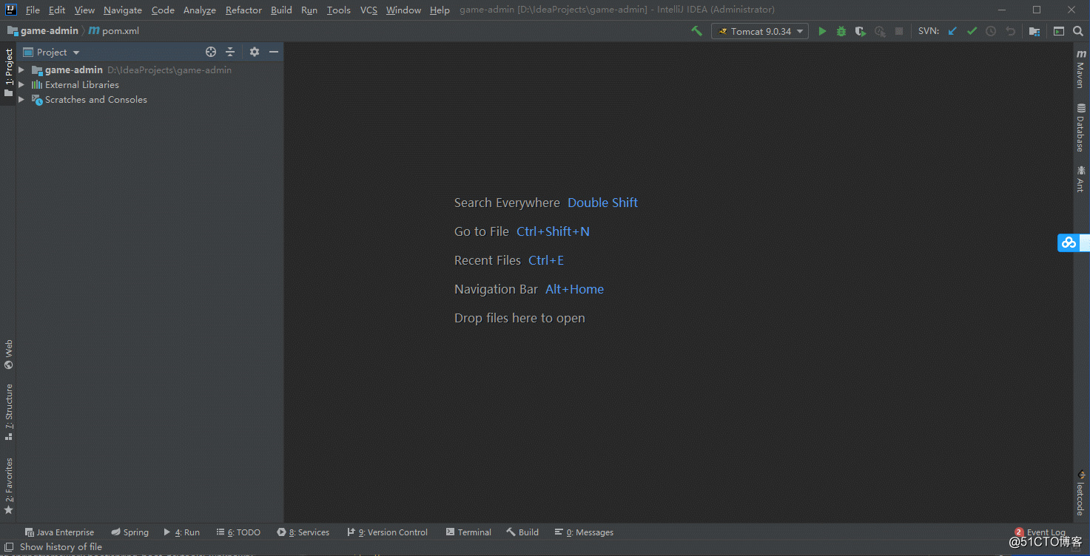
Task: Expand the game-admin project node
Action: 21,70
